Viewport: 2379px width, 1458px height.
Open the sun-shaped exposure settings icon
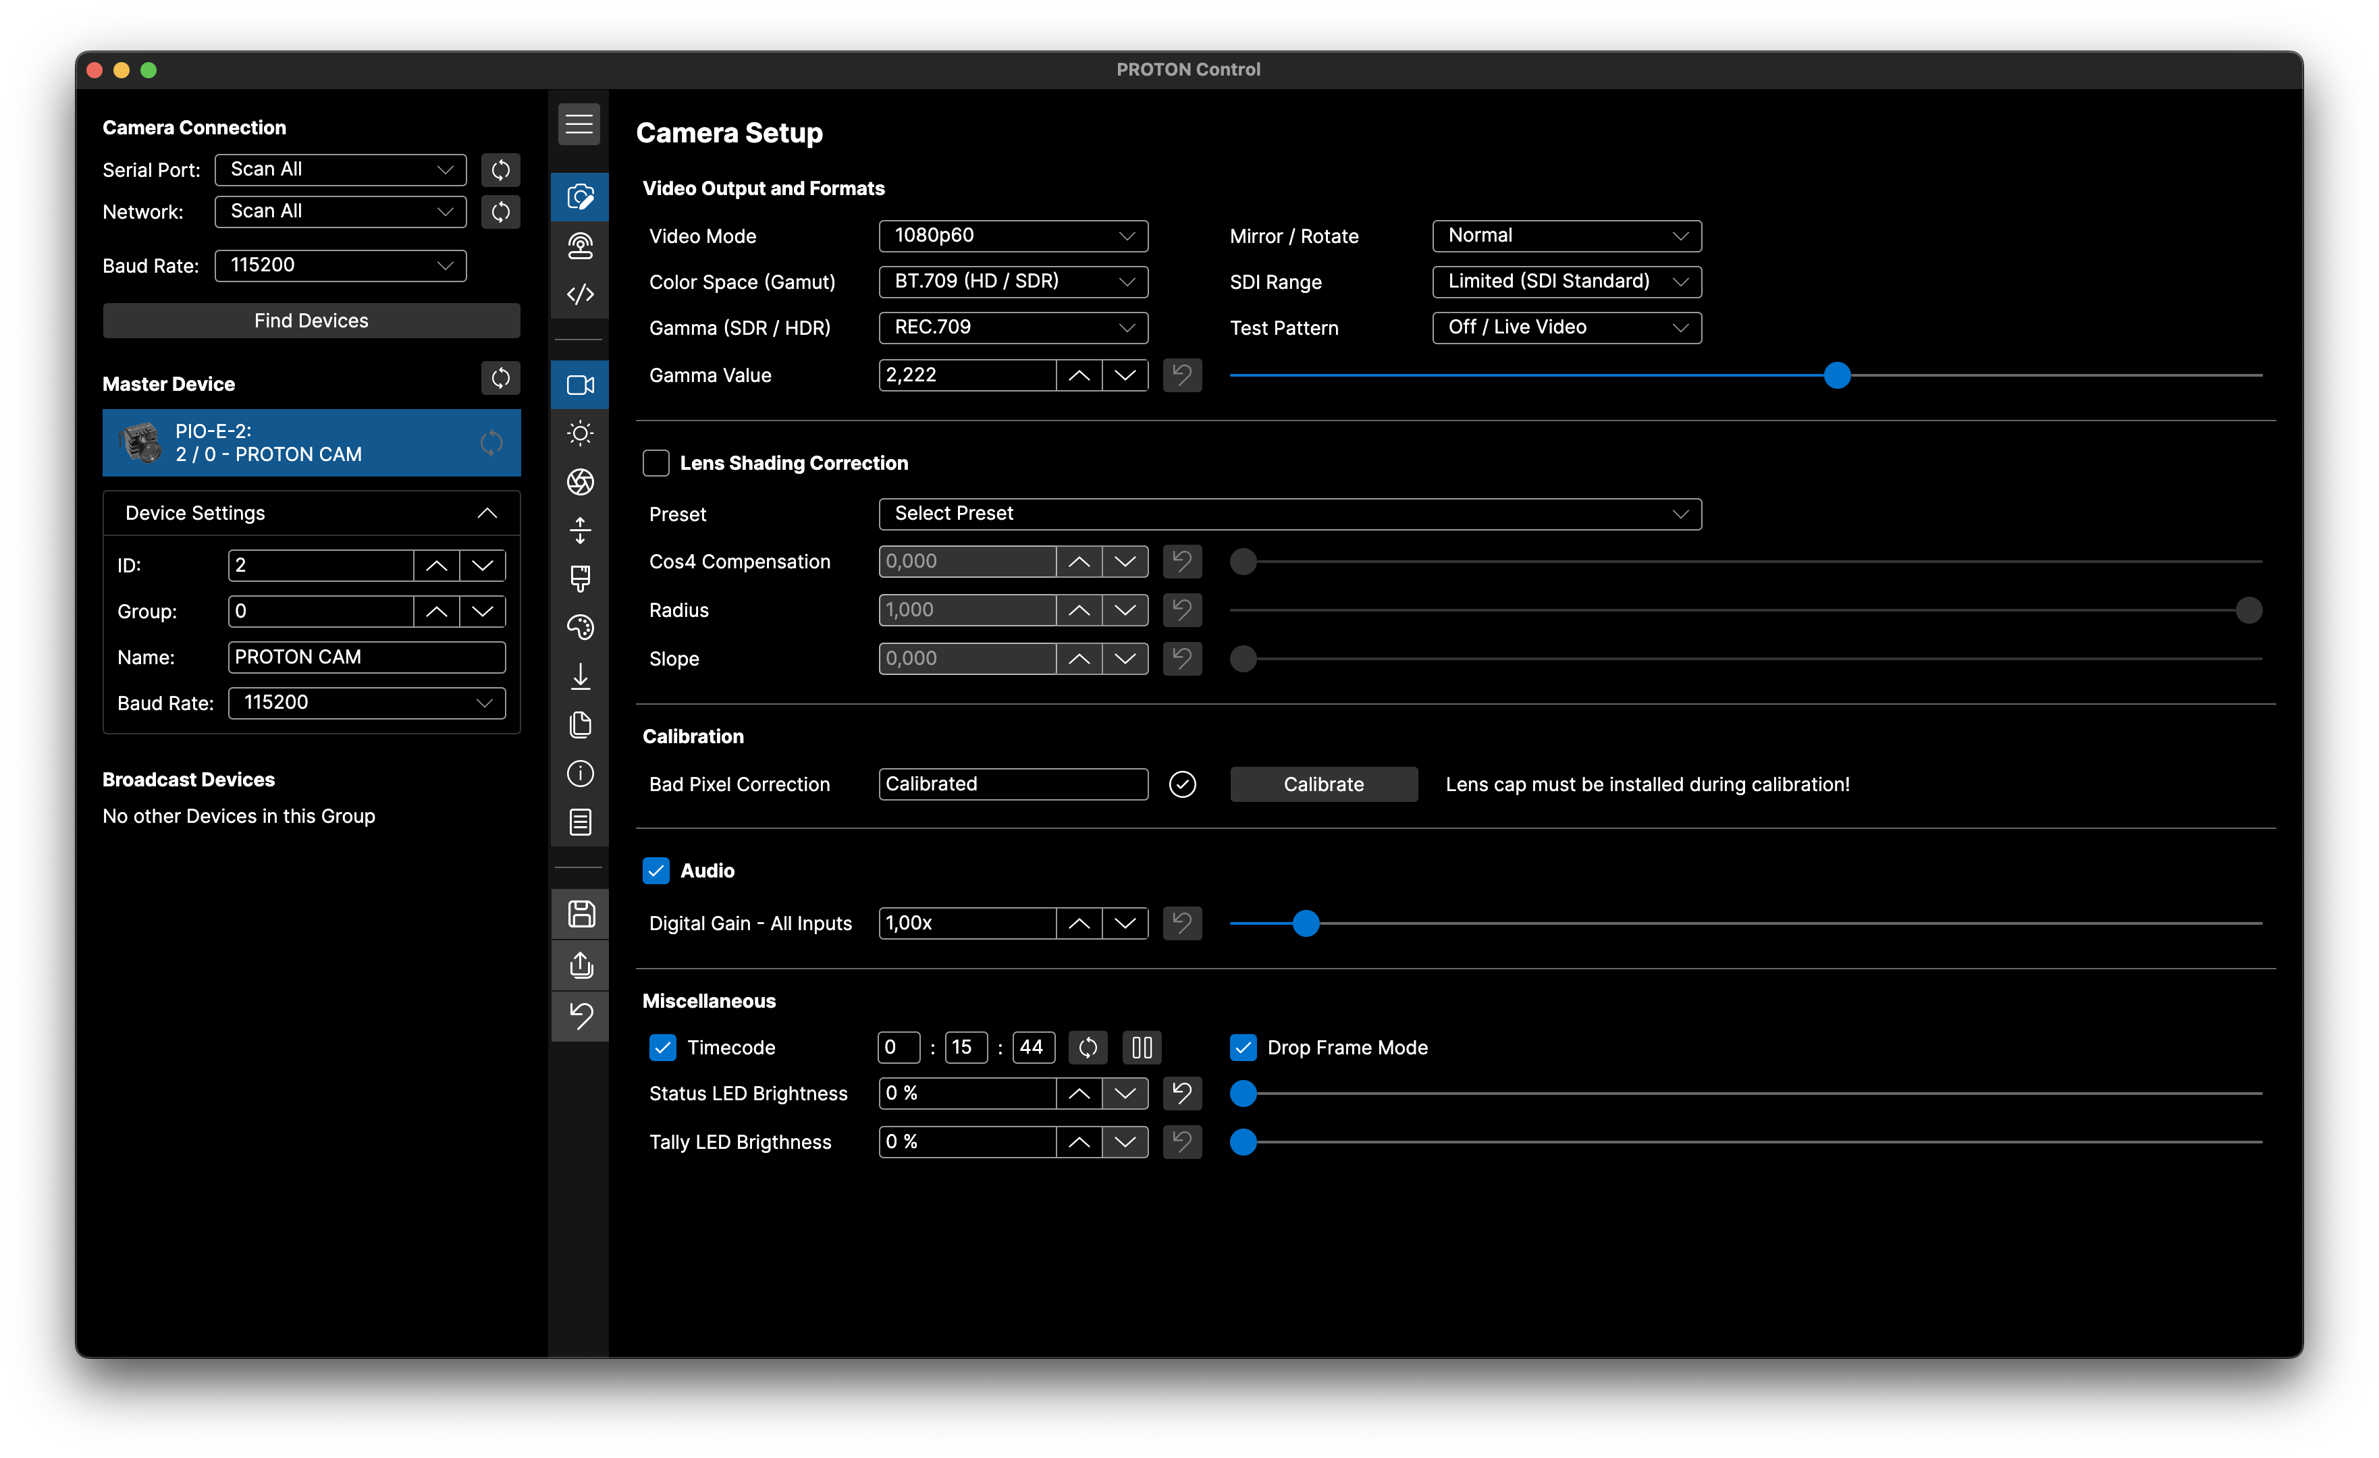click(579, 433)
